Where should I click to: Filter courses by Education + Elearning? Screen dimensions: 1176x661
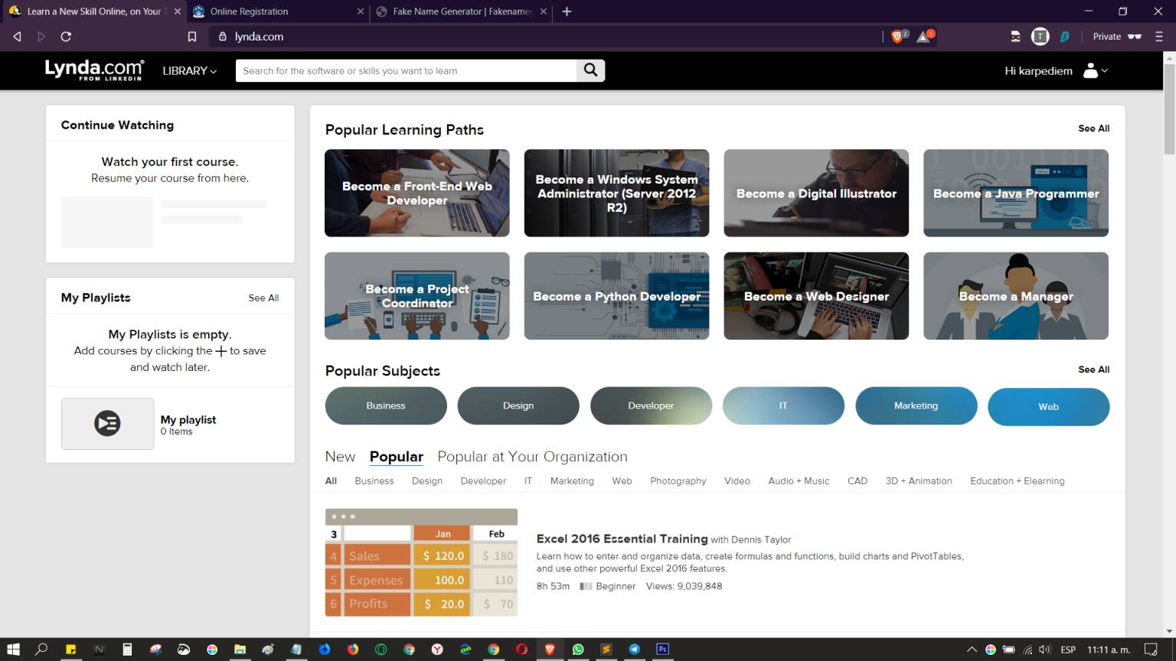tap(1018, 481)
